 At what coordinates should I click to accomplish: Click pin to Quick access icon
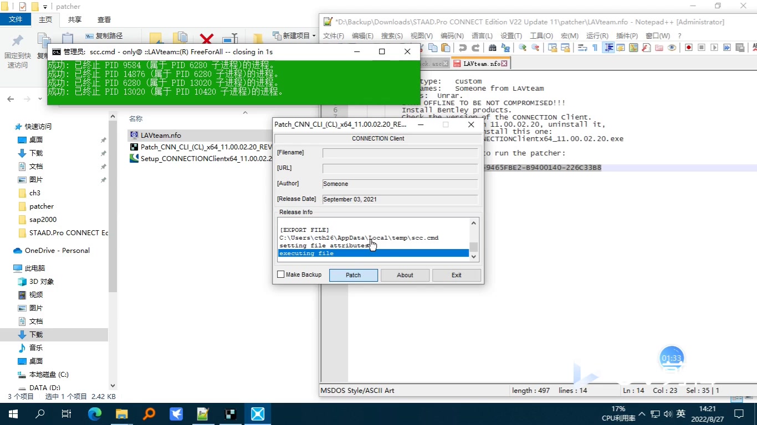point(18,40)
